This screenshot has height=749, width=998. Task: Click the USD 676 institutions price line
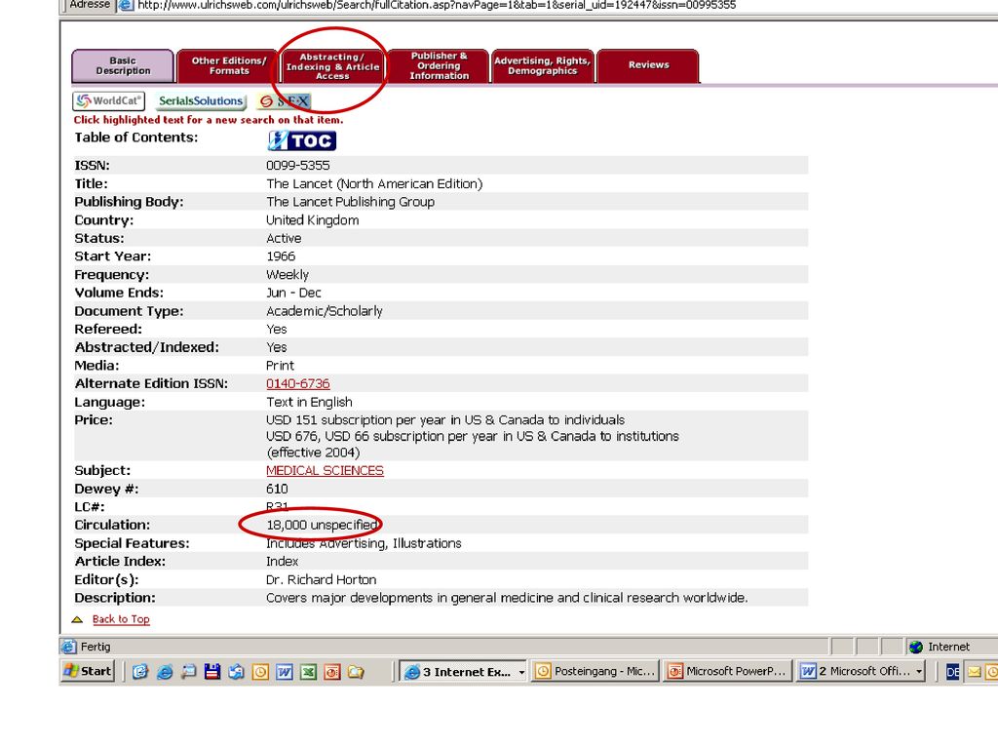(473, 436)
